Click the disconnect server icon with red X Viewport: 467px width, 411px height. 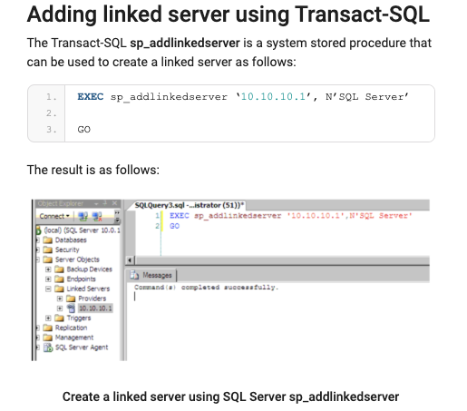97,216
